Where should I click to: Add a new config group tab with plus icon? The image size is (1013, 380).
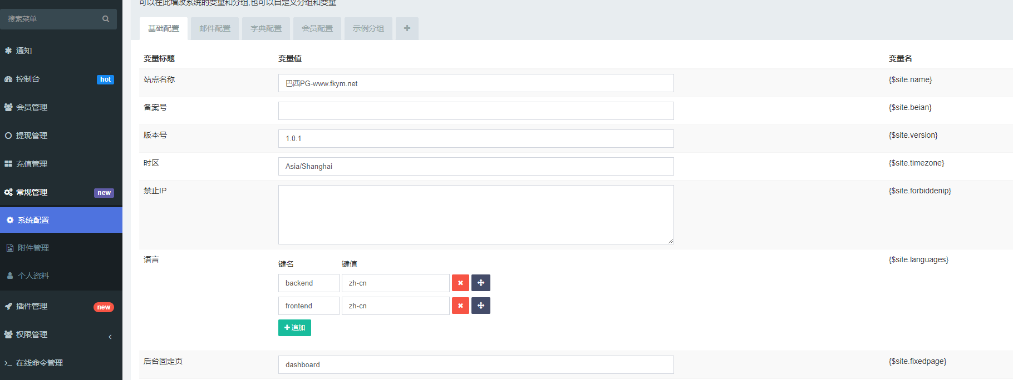407,28
